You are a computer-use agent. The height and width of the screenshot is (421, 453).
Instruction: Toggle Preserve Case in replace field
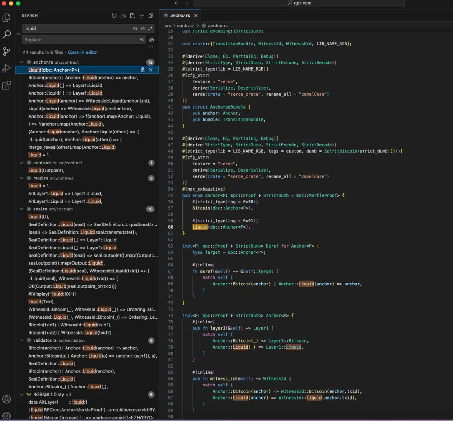pyautogui.click(x=142, y=39)
